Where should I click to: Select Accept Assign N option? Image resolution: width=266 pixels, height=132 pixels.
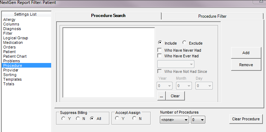click(x=134, y=118)
